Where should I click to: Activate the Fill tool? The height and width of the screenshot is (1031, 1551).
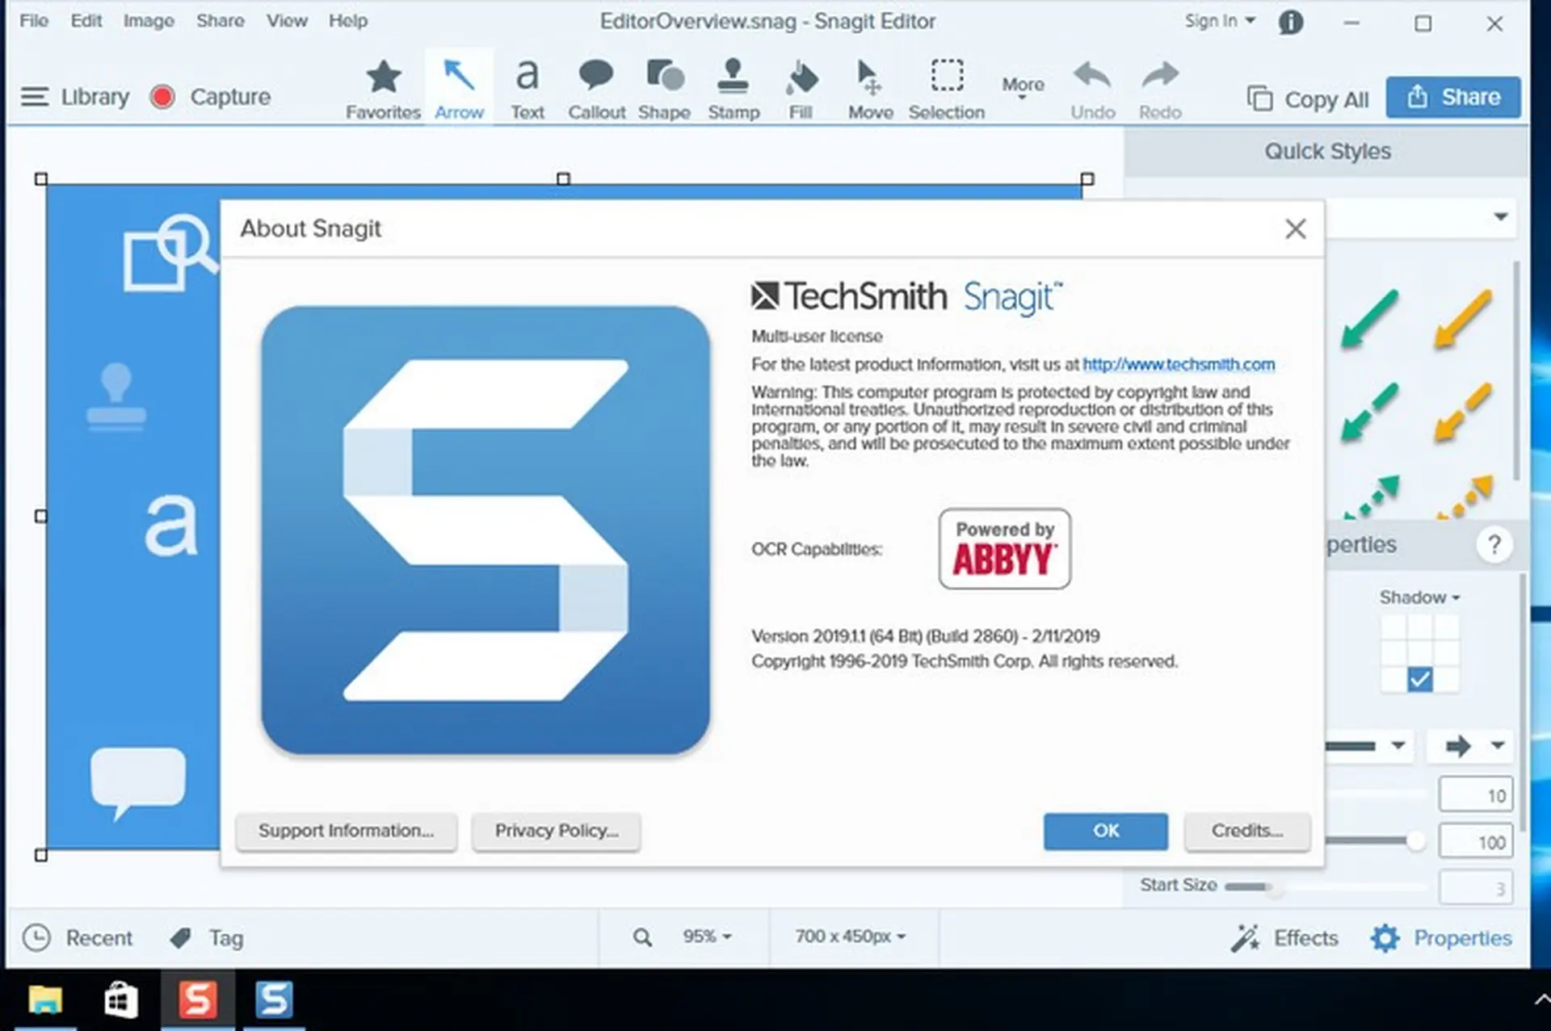click(x=801, y=85)
